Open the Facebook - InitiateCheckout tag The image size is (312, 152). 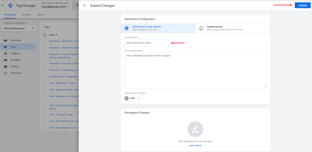64,48
